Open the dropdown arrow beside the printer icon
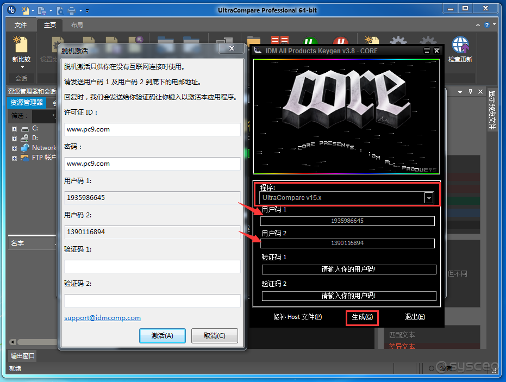 [80, 11]
